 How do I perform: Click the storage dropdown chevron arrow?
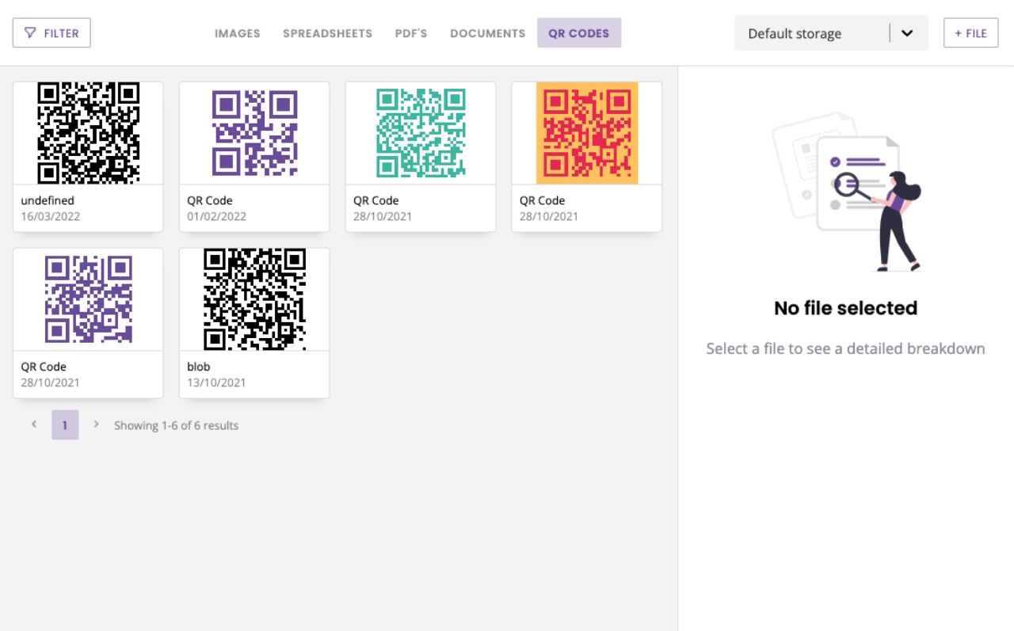pos(908,33)
